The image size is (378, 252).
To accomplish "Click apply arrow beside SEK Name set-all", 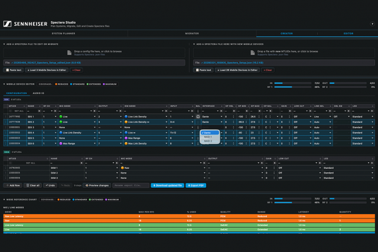I will point(40,111).
